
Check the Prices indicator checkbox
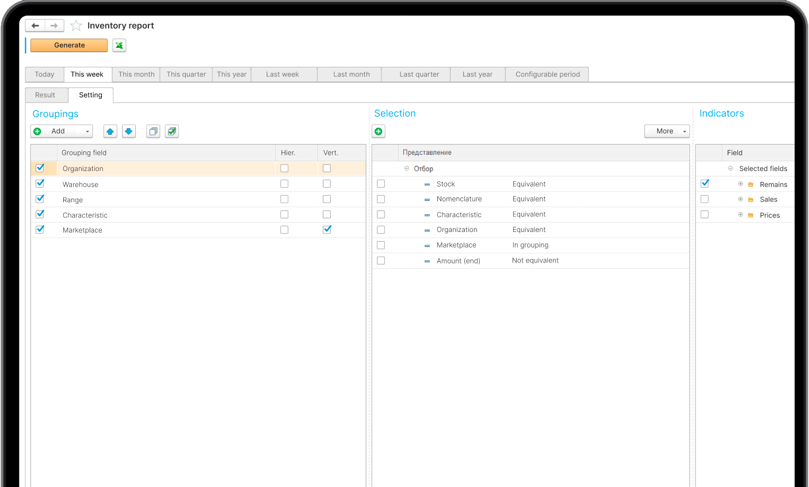(x=704, y=214)
